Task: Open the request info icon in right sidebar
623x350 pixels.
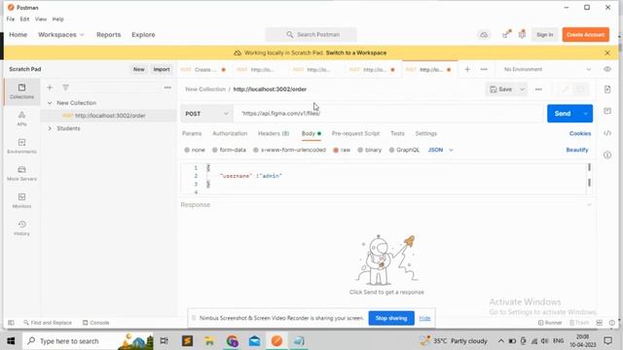Action: (607, 155)
